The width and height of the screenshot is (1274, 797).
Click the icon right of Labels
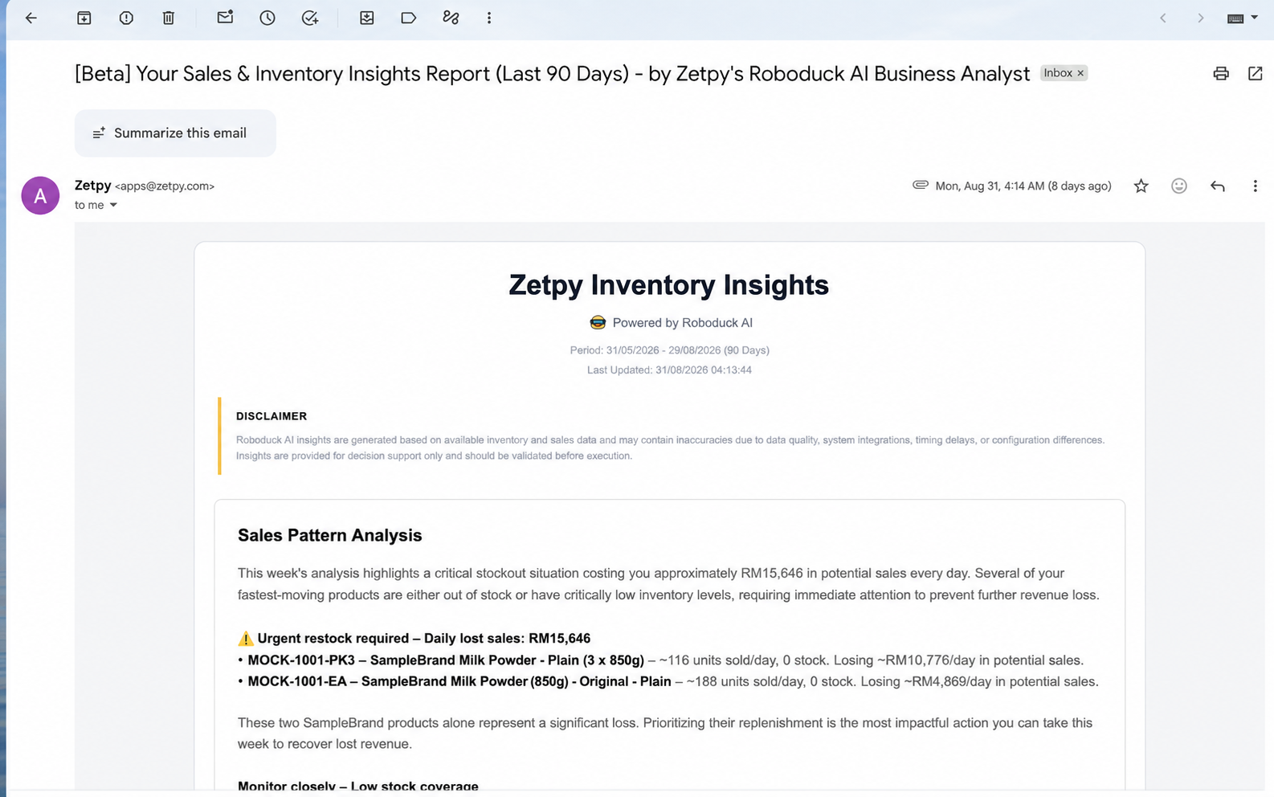[451, 18]
